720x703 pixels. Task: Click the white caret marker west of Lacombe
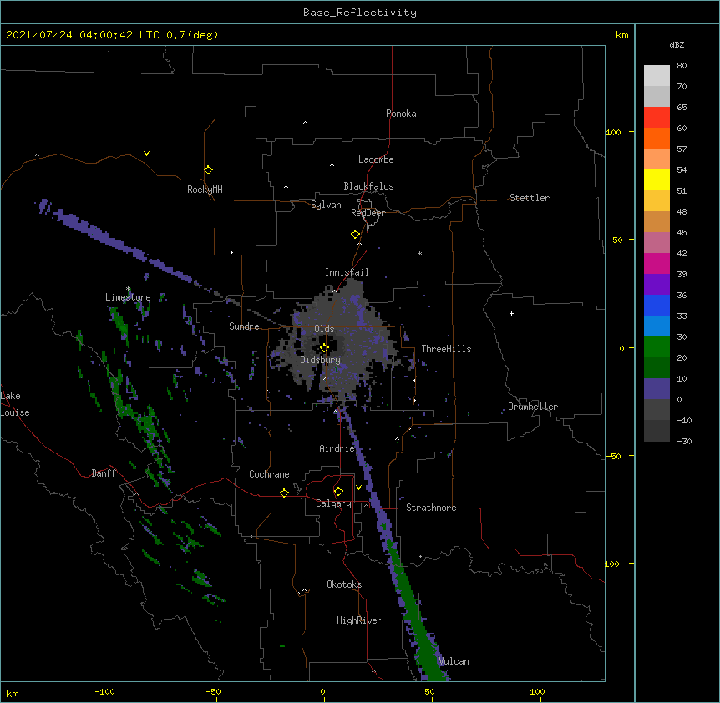(x=332, y=165)
